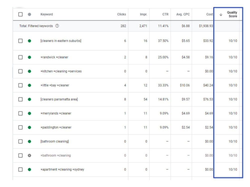The height and width of the screenshot is (187, 250).
Task: Select the +randwick +cleaner row checkbox
Action: click(20, 57)
